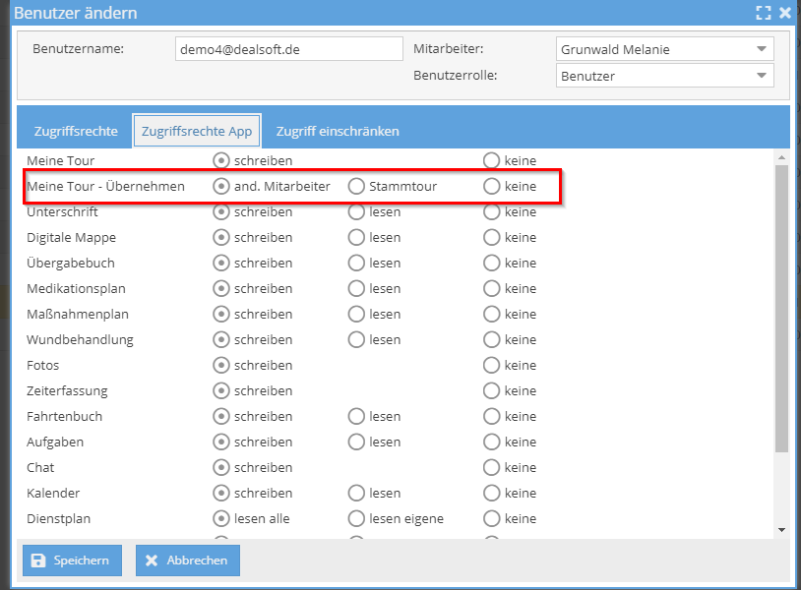Set Unterschrift permission to lesen
This screenshot has height=590, width=801.
tap(356, 211)
